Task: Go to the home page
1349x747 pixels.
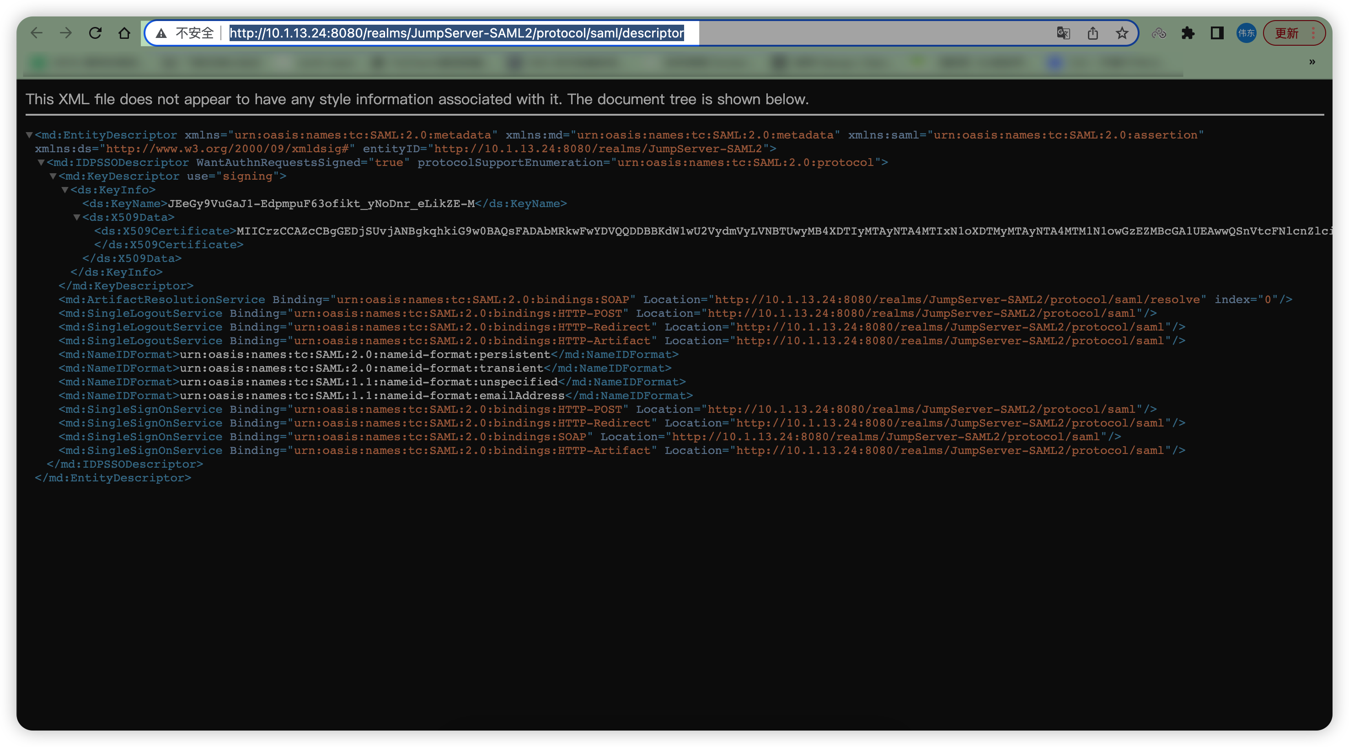Action: tap(124, 33)
